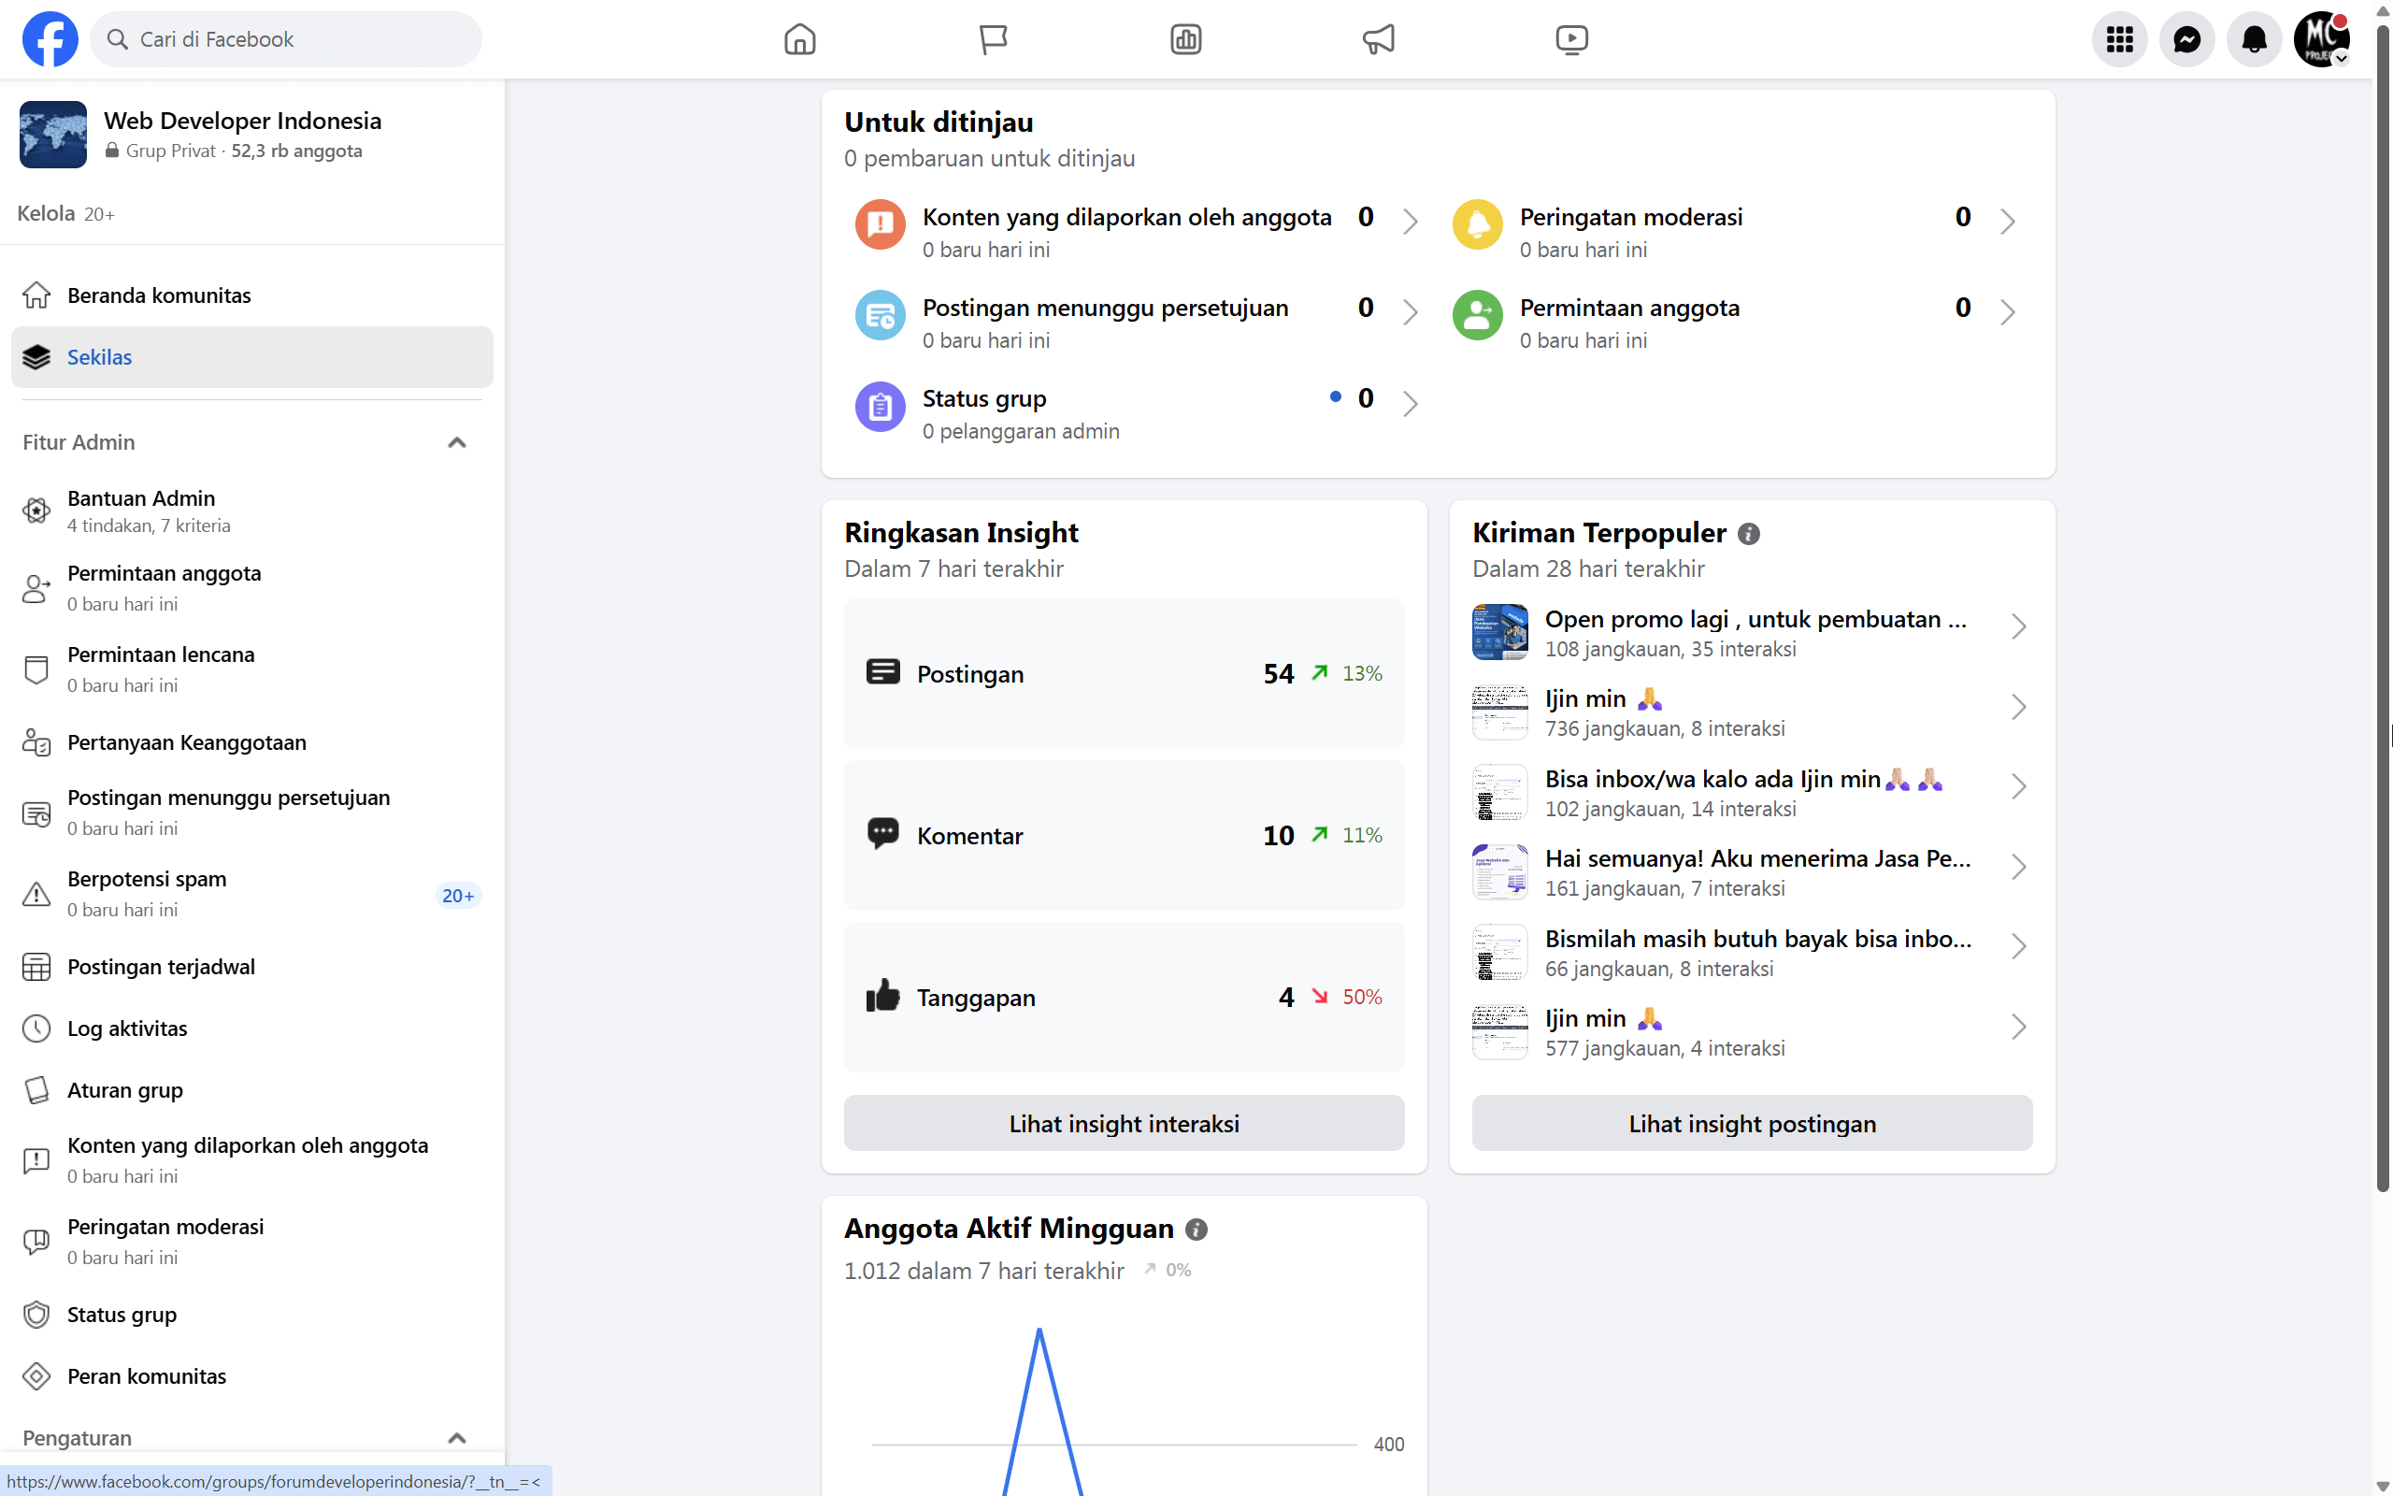Open the Watch video icon
Screen dimensions: 2393x1496
pos(1571,38)
